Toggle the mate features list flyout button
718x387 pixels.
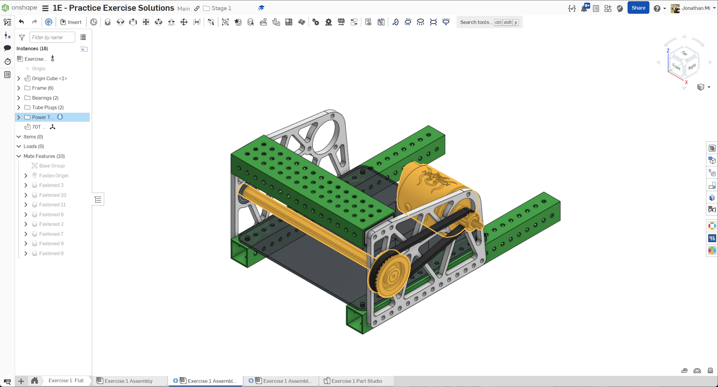pyautogui.click(x=98, y=199)
